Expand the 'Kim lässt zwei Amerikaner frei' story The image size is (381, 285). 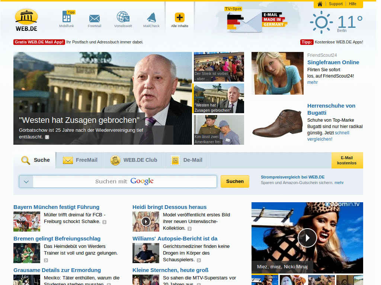pyautogui.click(x=219, y=130)
